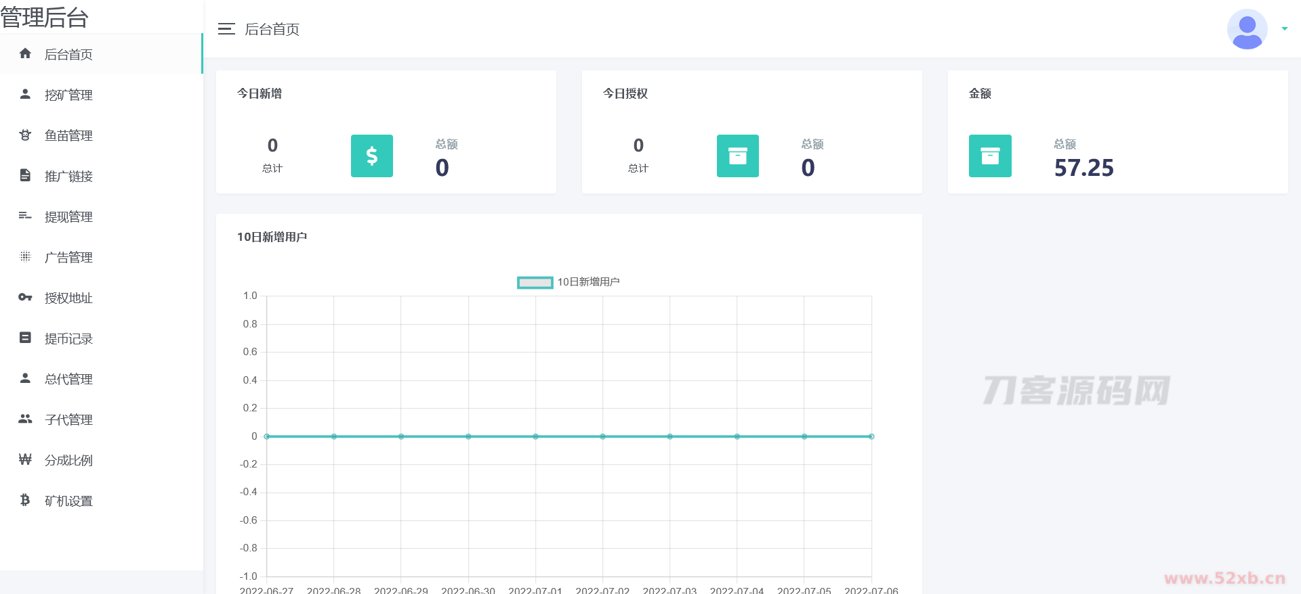Open the user avatar profile menu
Image resolution: width=1301 pixels, height=594 pixels.
1247,29
